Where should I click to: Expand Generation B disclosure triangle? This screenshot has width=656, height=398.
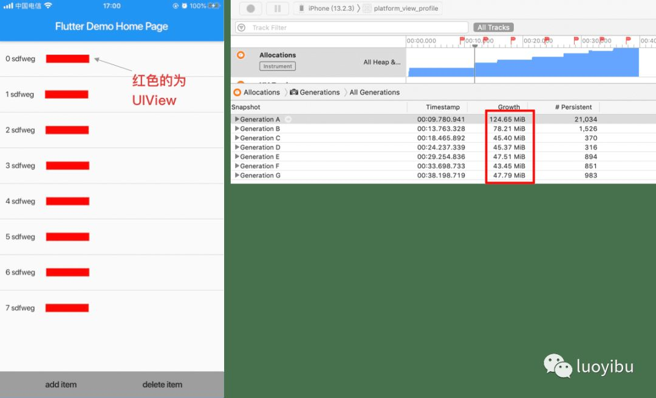click(x=237, y=128)
